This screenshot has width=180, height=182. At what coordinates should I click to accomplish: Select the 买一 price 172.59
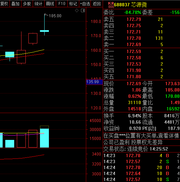[x=134, y=51]
